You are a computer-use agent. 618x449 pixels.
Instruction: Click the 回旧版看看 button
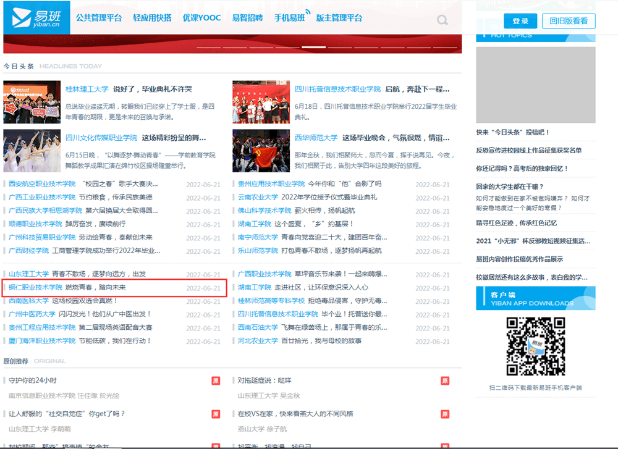569,21
